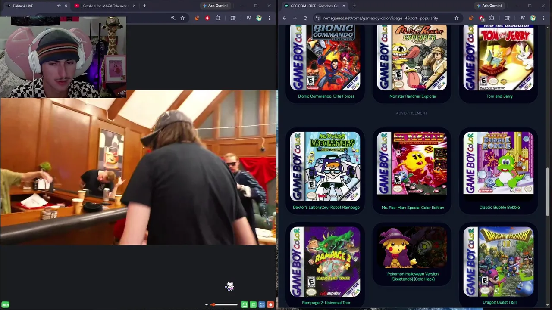Viewport: 552px width, 310px height.
Task: Click the 'Classic Bubble Bobble' title link
Action: click(499, 207)
